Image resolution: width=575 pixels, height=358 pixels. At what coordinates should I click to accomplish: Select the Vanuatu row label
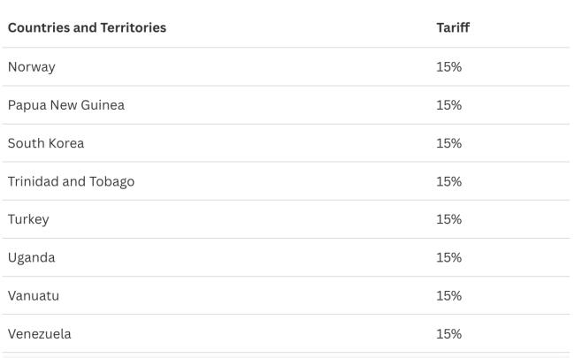click(34, 296)
